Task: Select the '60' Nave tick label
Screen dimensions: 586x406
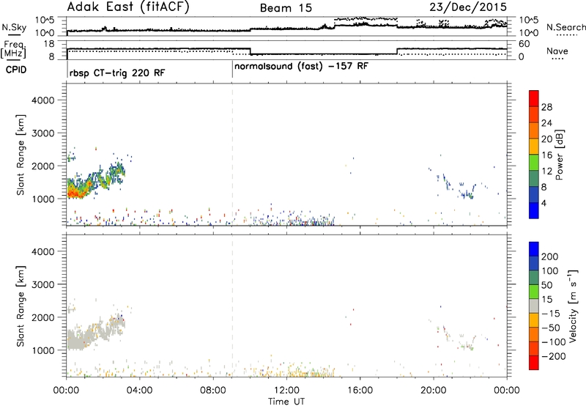Action: coord(524,44)
